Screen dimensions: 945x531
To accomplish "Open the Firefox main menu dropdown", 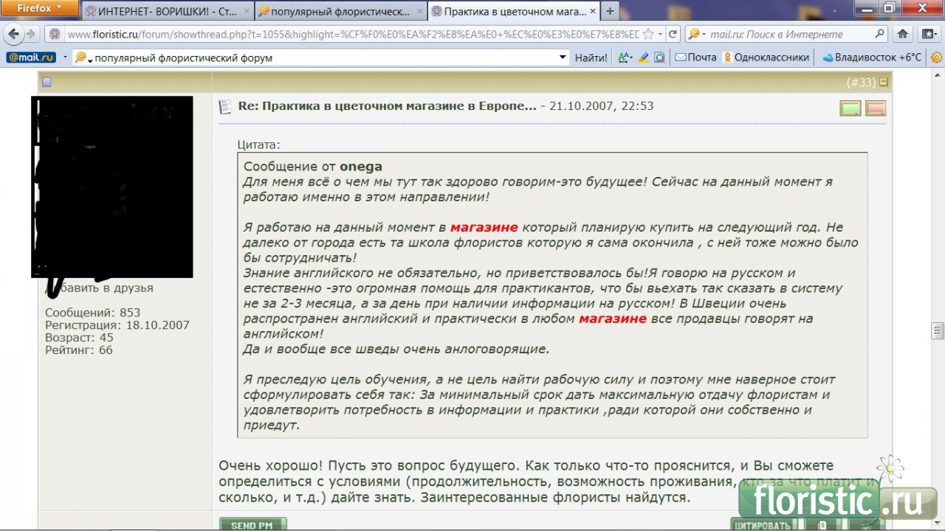I will pyautogui.click(x=39, y=9).
